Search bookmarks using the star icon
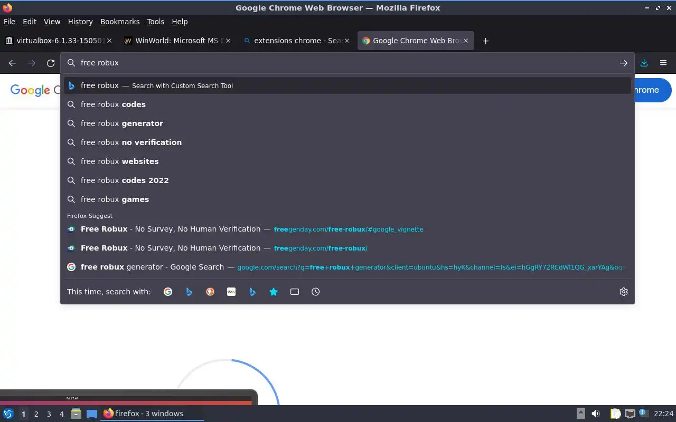Screen dimensions: 676x422 274,292
